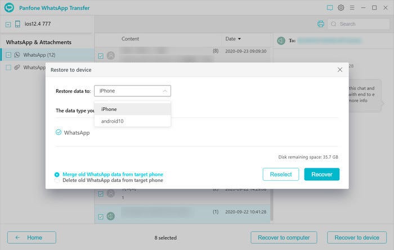Click the search magnifier icon
This screenshot has width=394, height=250.
click(333, 24)
